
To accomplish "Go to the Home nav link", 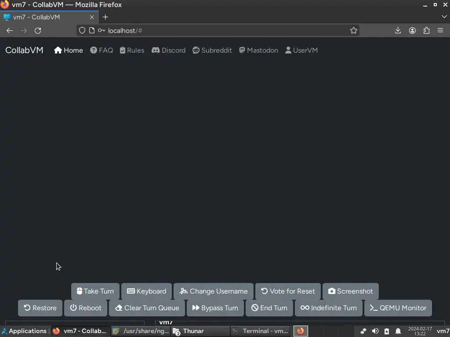I will (x=68, y=50).
